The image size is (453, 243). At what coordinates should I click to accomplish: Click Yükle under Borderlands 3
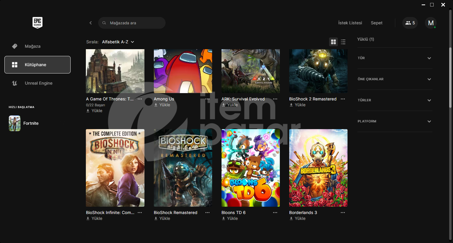coord(297,218)
